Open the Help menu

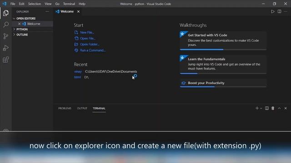[82, 4]
